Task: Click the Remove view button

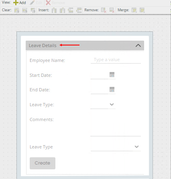Action: pos(55,2)
